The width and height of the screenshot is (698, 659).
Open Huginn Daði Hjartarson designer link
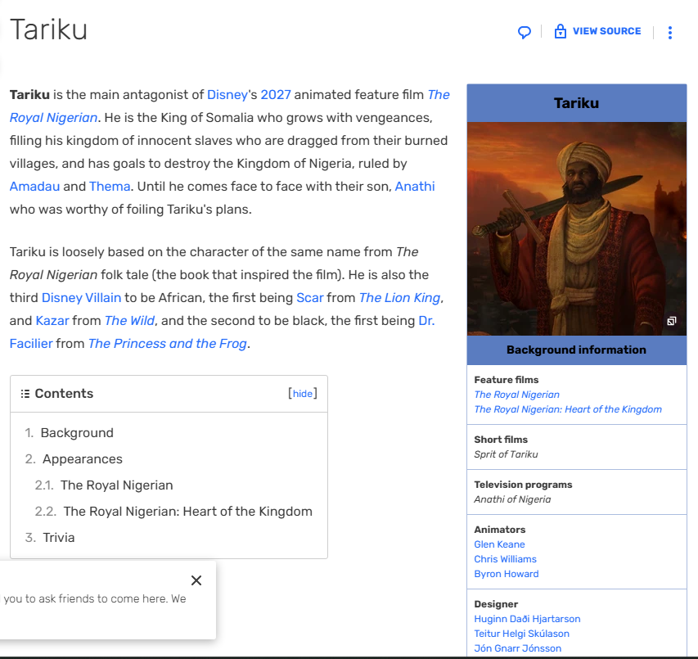coord(527,619)
